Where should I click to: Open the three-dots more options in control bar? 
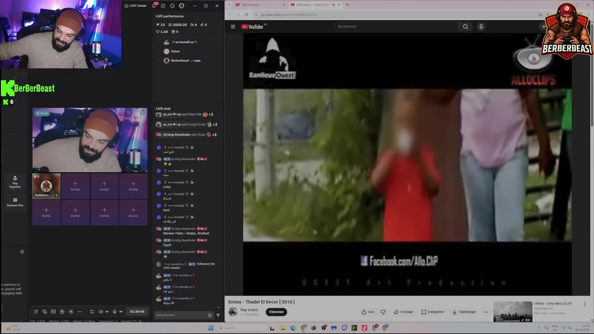[79, 312]
